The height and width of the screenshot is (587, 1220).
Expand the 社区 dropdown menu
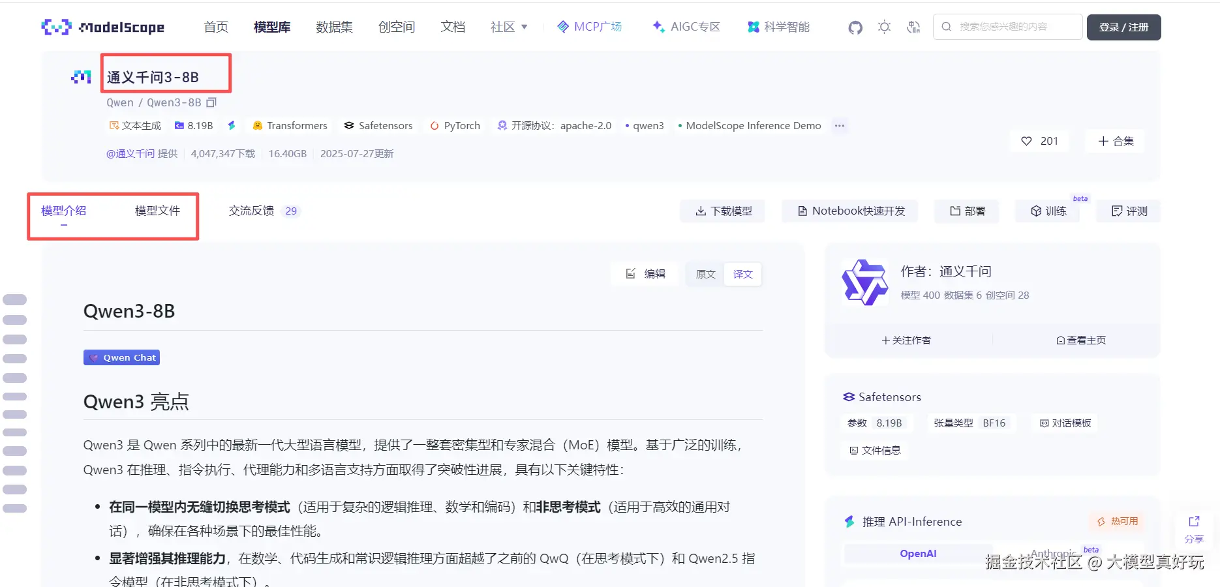click(509, 27)
